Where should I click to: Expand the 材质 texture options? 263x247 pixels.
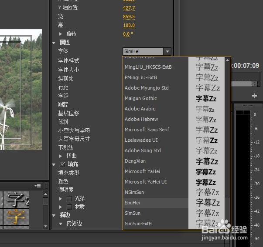point(61,207)
